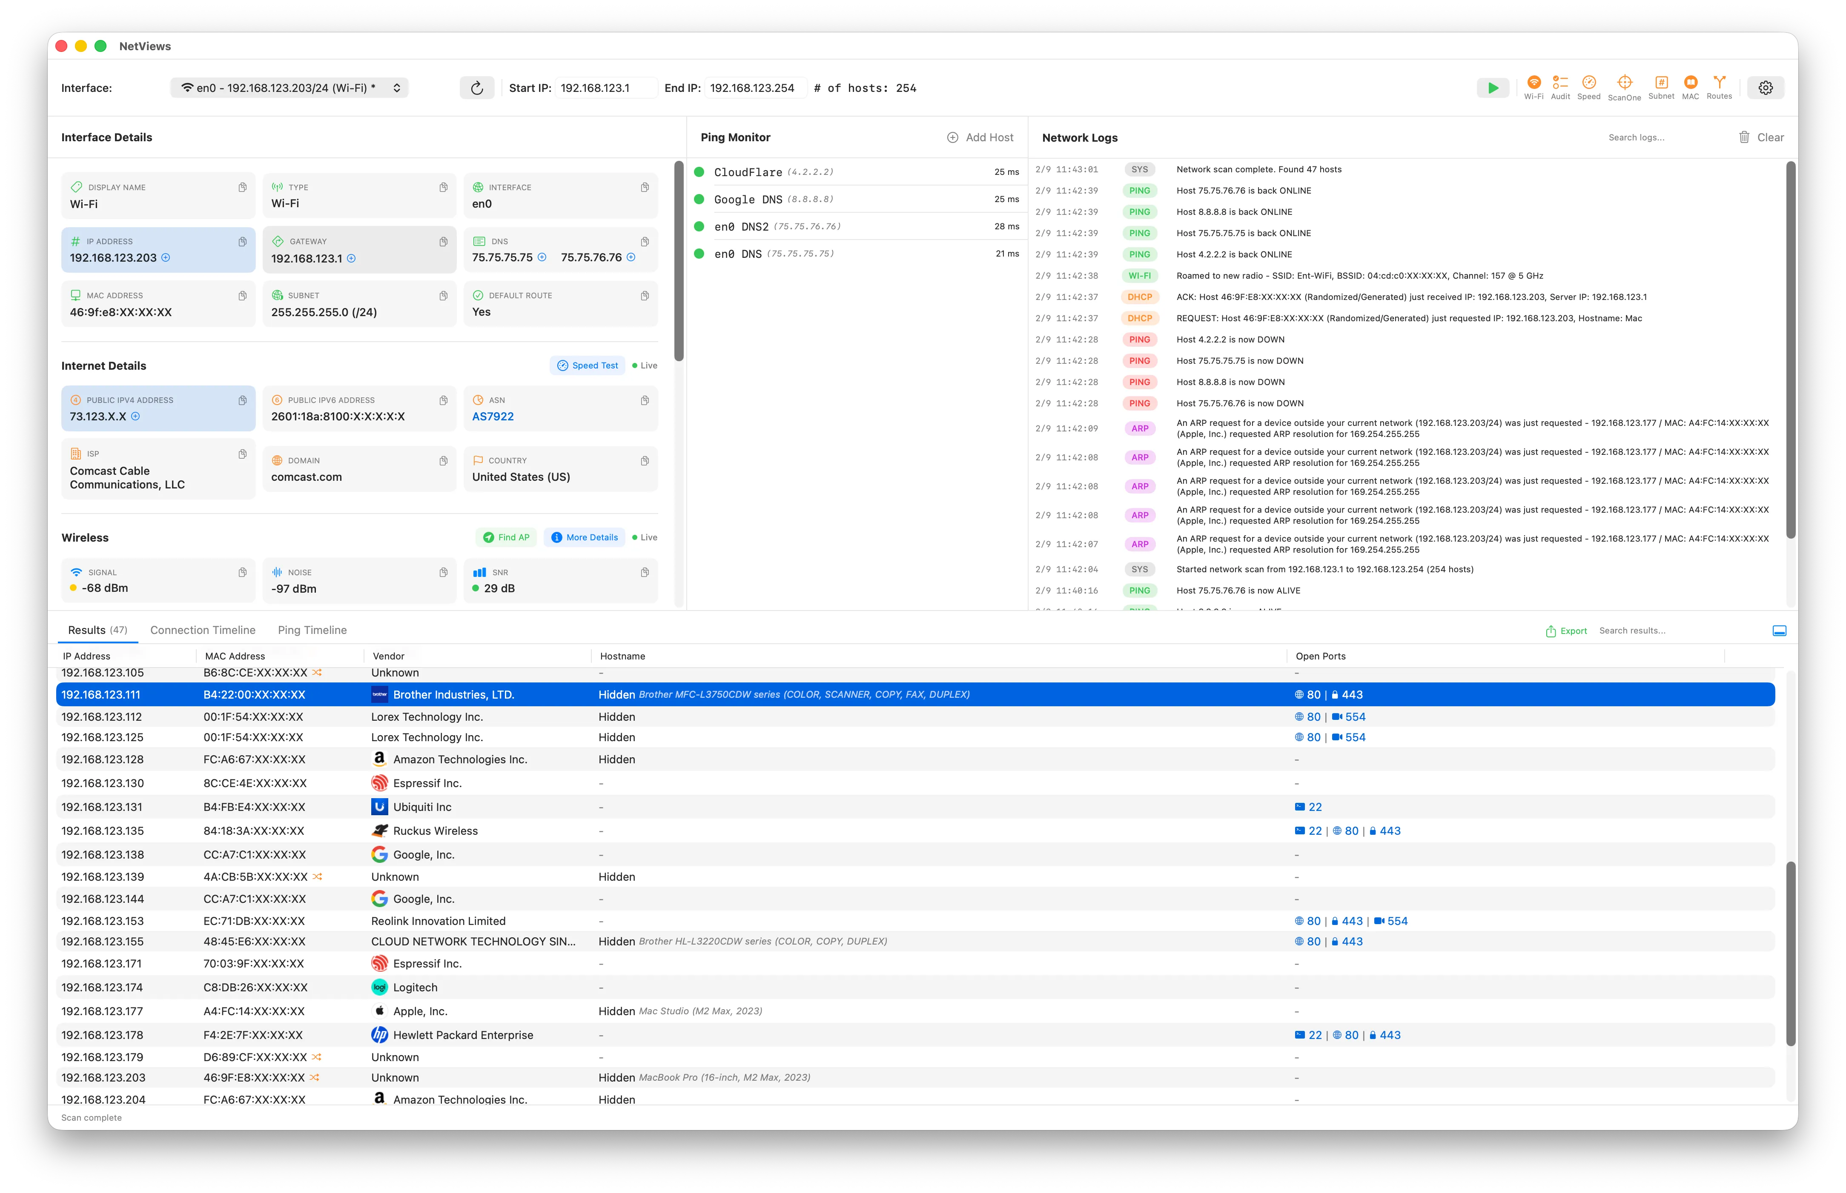Switch to the Ping Timeline tab
The width and height of the screenshot is (1846, 1193).
click(312, 630)
